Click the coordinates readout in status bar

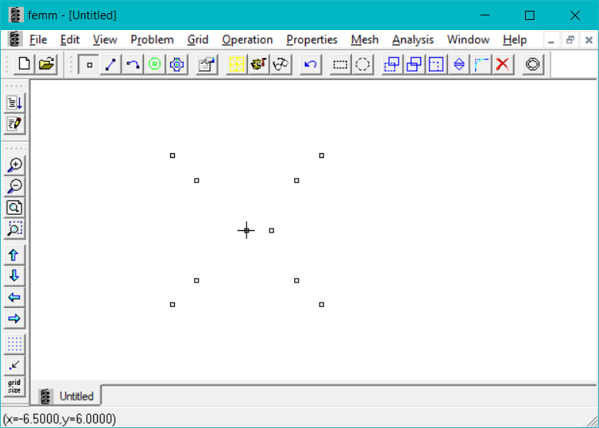coord(59,419)
